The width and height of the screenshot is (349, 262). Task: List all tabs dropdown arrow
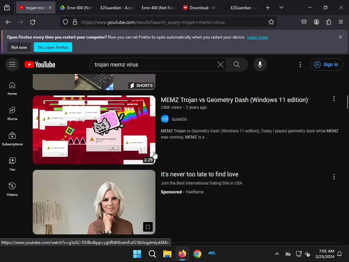(281, 8)
